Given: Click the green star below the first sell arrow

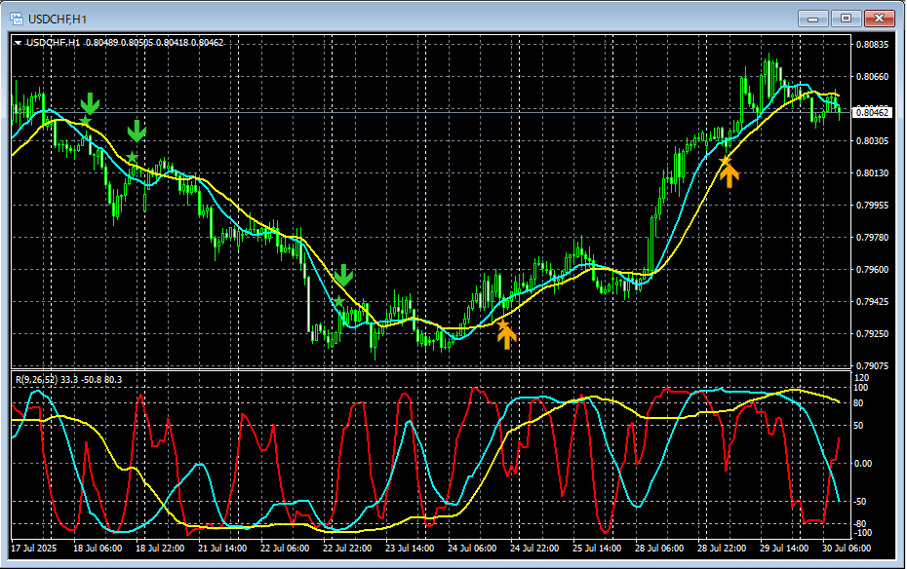Looking at the screenshot, I should point(85,122).
